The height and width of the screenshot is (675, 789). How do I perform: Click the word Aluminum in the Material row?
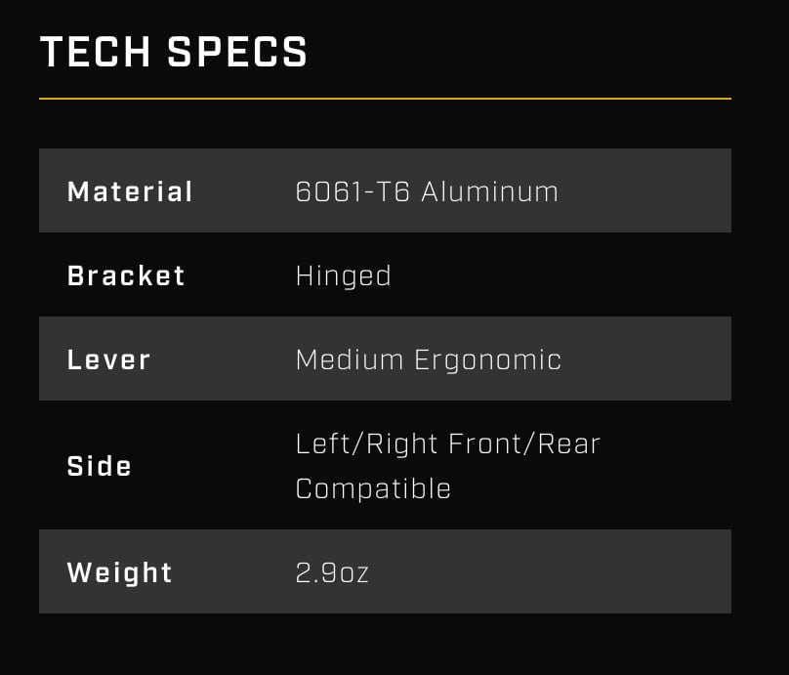490,191
